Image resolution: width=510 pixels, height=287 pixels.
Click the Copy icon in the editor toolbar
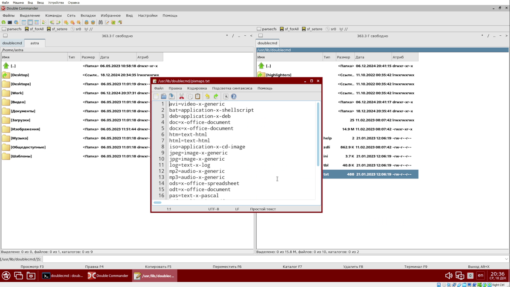pyautogui.click(x=190, y=97)
